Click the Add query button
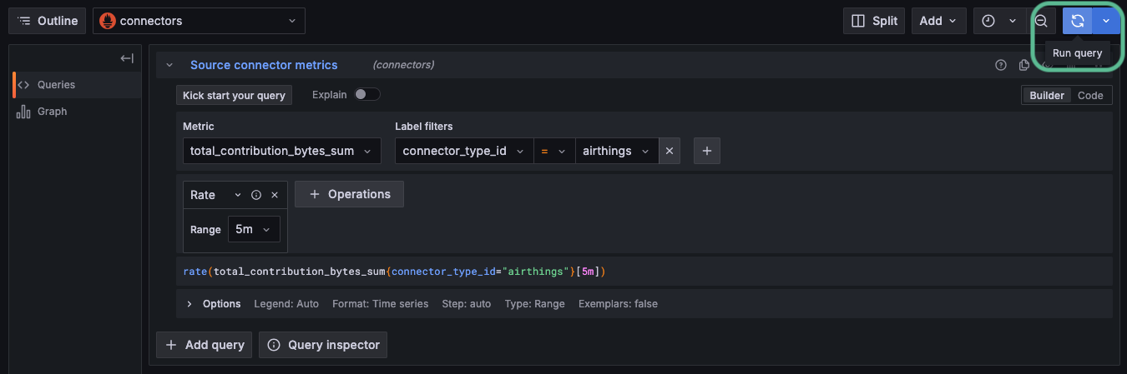 point(205,345)
